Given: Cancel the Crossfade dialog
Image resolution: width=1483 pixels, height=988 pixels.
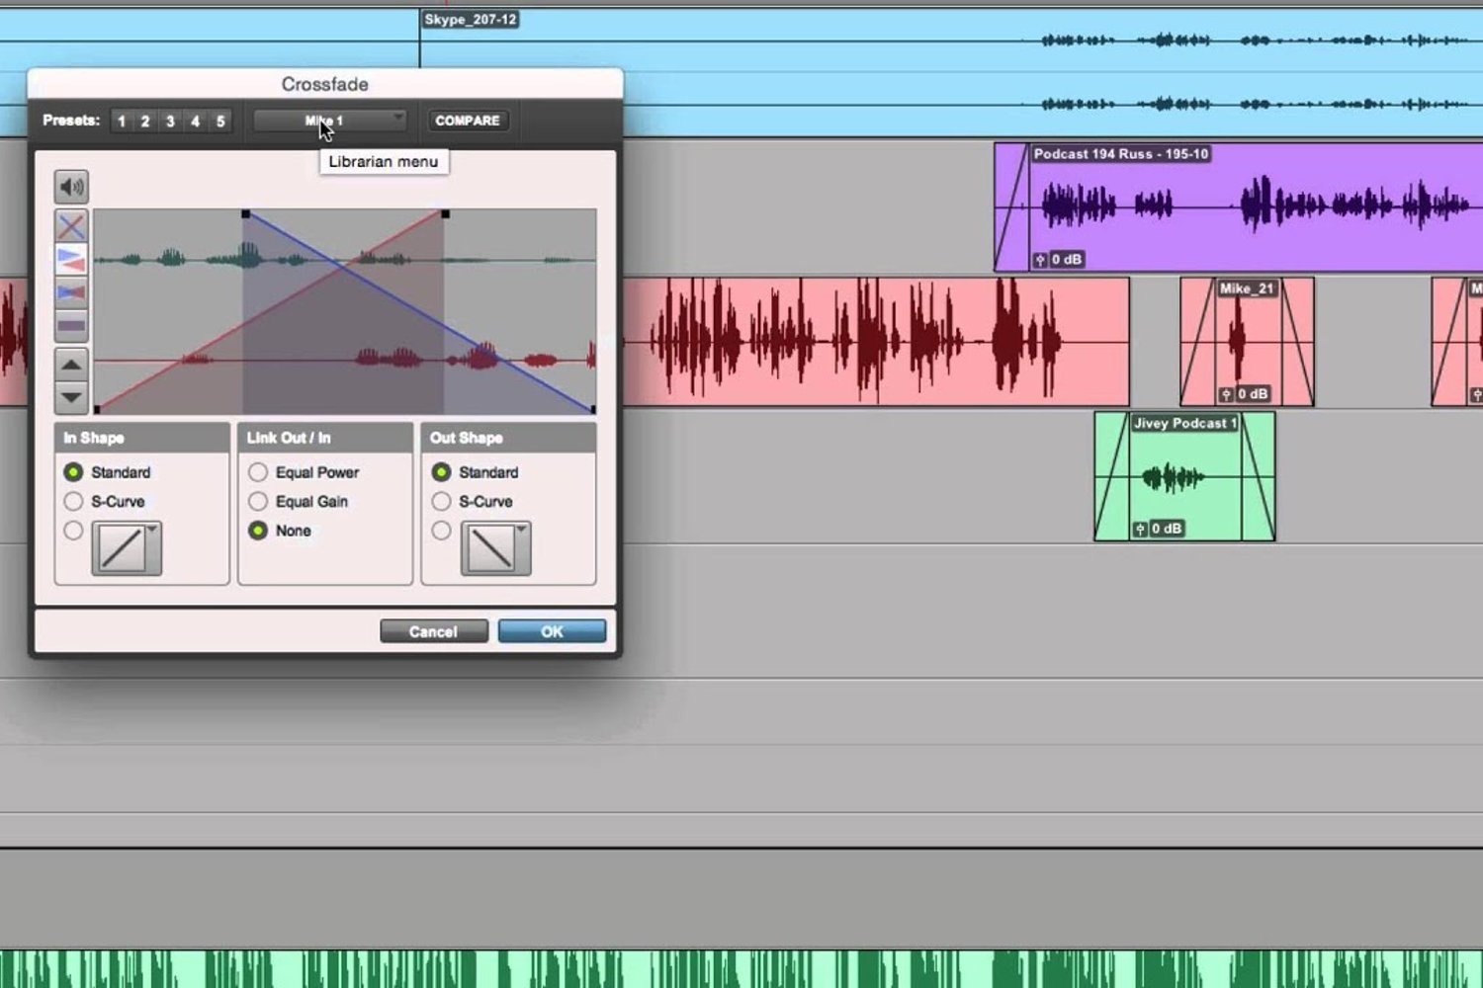Looking at the screenshot, I should coord(433,631).
